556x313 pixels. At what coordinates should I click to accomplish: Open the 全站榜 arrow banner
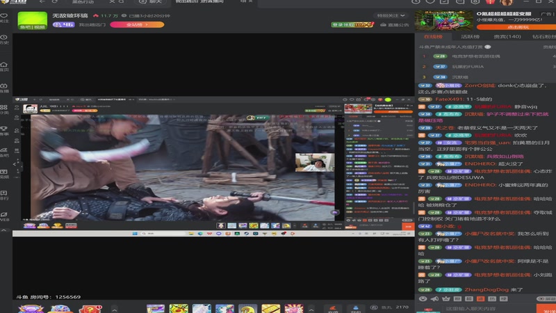(x=137, y=24)
